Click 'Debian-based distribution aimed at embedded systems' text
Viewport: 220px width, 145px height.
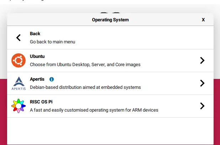(x=85, y=87)
